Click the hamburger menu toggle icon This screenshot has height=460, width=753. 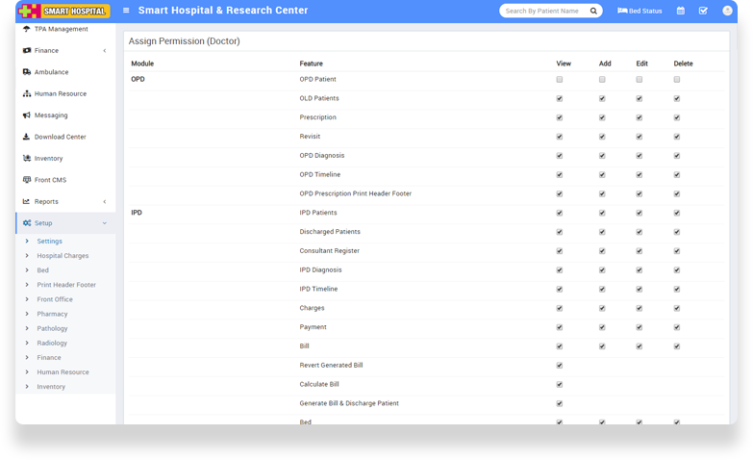pos(126,11)
